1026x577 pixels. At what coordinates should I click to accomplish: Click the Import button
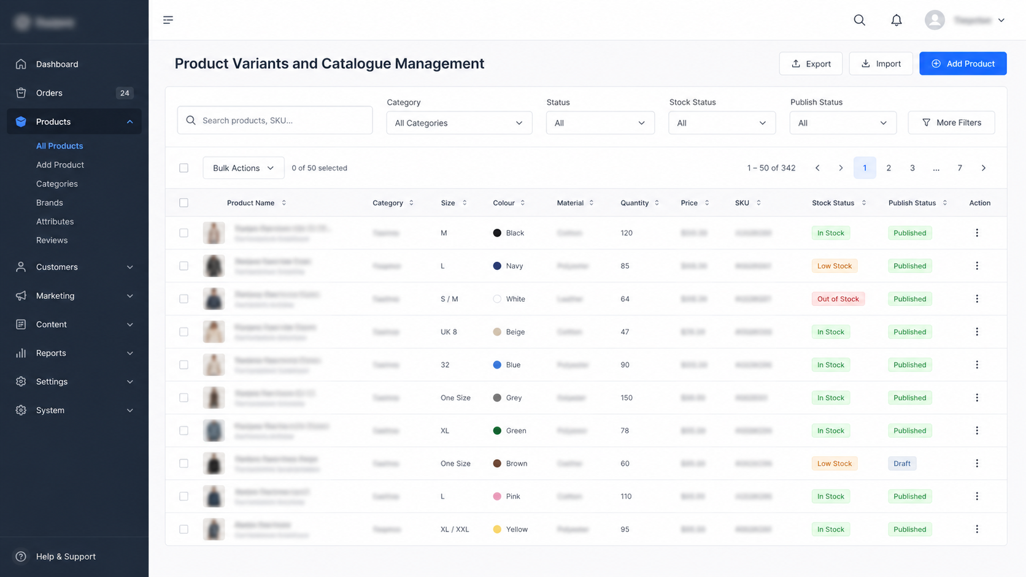pos(881,64)
